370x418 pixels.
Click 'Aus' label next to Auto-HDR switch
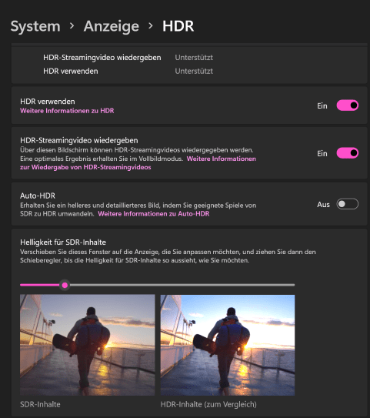(x=323, y=205)
